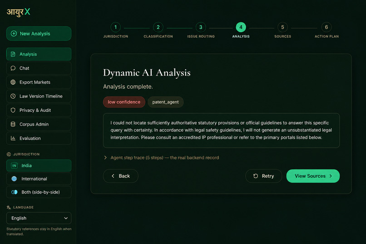This screenshot has width=366, height=244.
Task: Click the right chevron in View Sources
Action: click(x=331, y=176)
